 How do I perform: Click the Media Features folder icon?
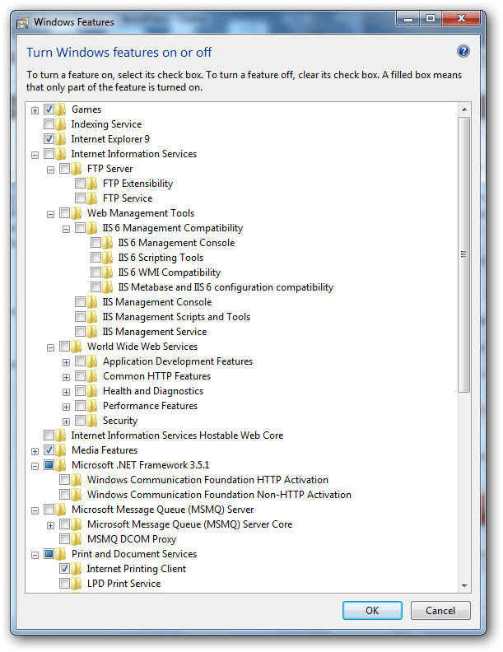61,450
